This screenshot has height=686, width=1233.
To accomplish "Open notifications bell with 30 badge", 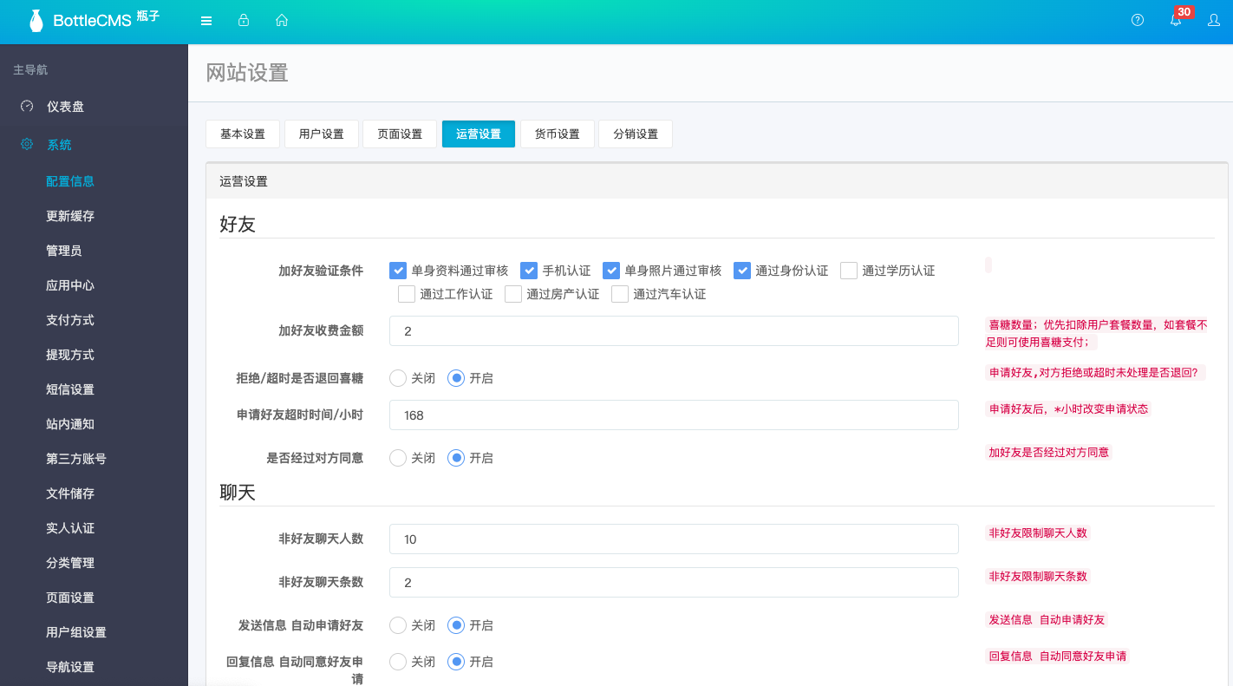I will pyautogui.click(x=1177, y=18).
